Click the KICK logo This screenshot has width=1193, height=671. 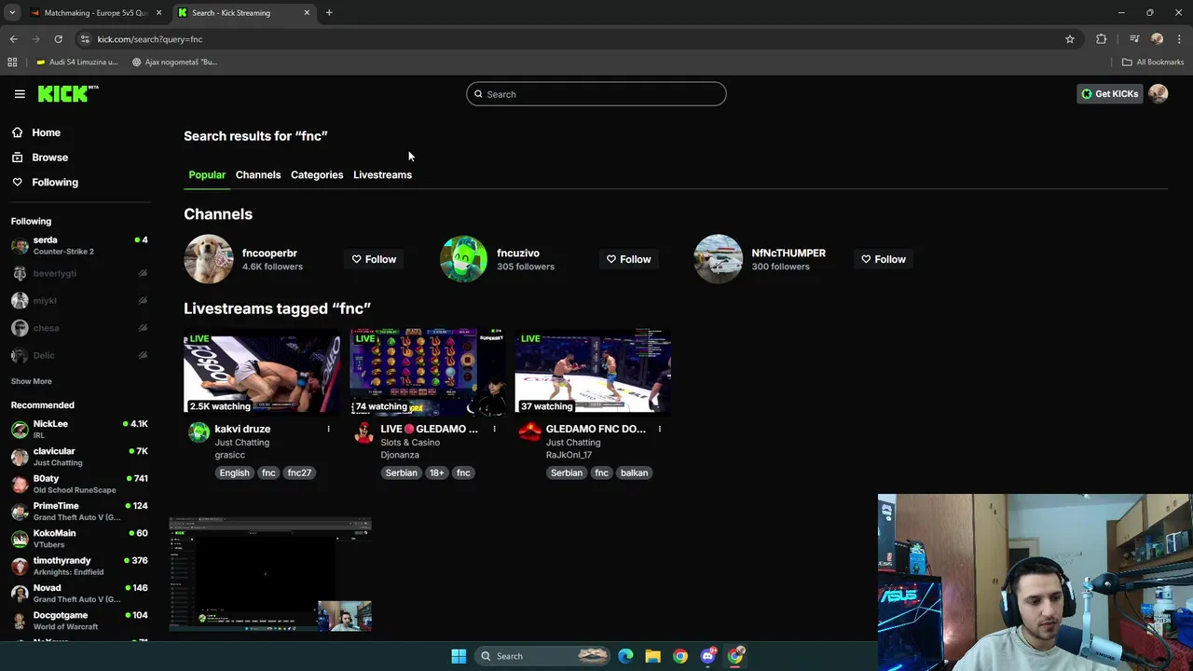[x=68, y=93]
